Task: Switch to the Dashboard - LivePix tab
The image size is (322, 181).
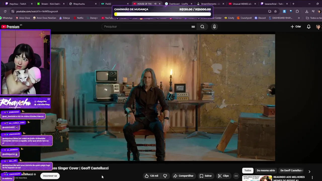Action: 178,4
